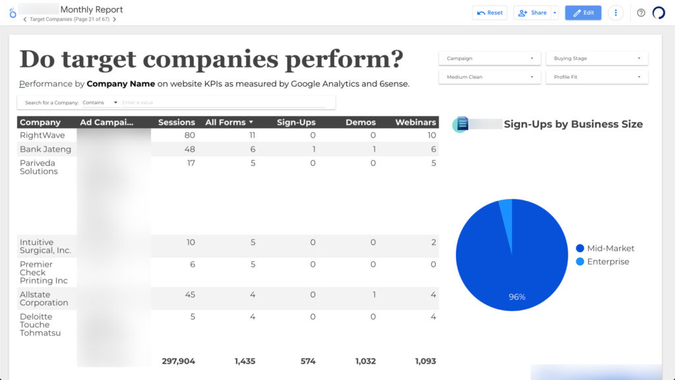The height and width of the screenshot is (380, 675).
Task: Click the Edit button
Action: click(583, 13)
